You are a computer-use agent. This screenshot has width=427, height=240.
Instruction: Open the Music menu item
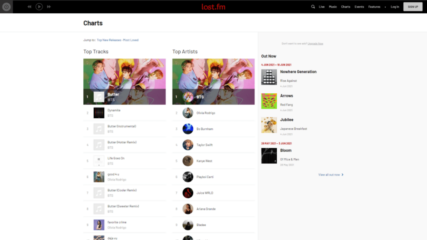[x=333, y=7]
